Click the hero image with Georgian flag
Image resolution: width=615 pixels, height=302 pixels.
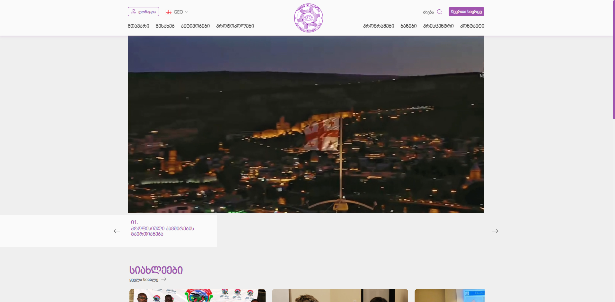pyautogui.click(x=306, y=125)
